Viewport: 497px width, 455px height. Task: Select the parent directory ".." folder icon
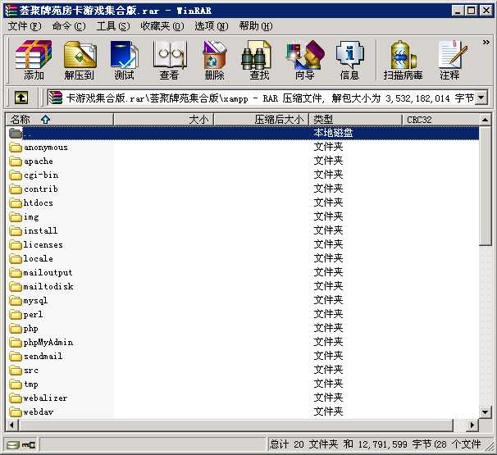(16, 134)
